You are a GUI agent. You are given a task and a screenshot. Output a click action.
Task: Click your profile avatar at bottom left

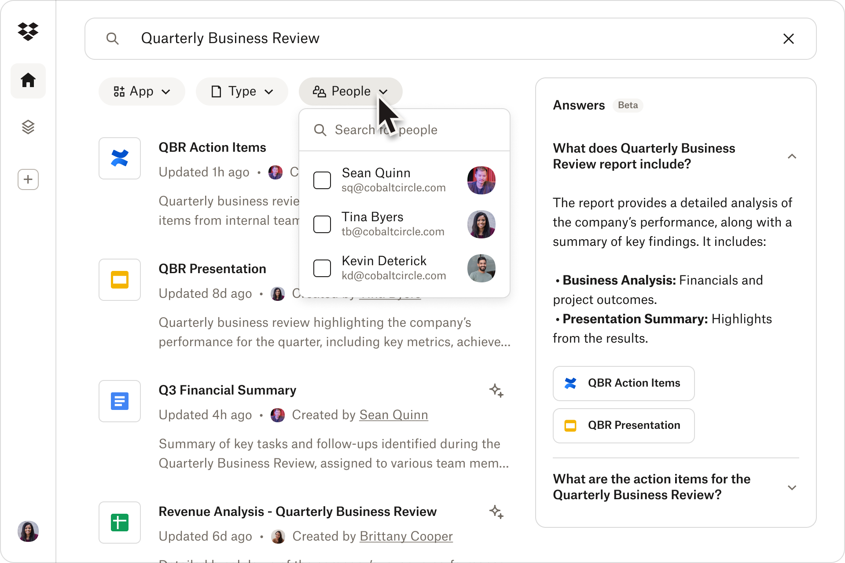28,531
